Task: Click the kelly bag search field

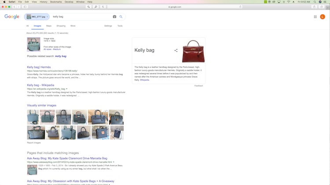Action: pos(81,17)
